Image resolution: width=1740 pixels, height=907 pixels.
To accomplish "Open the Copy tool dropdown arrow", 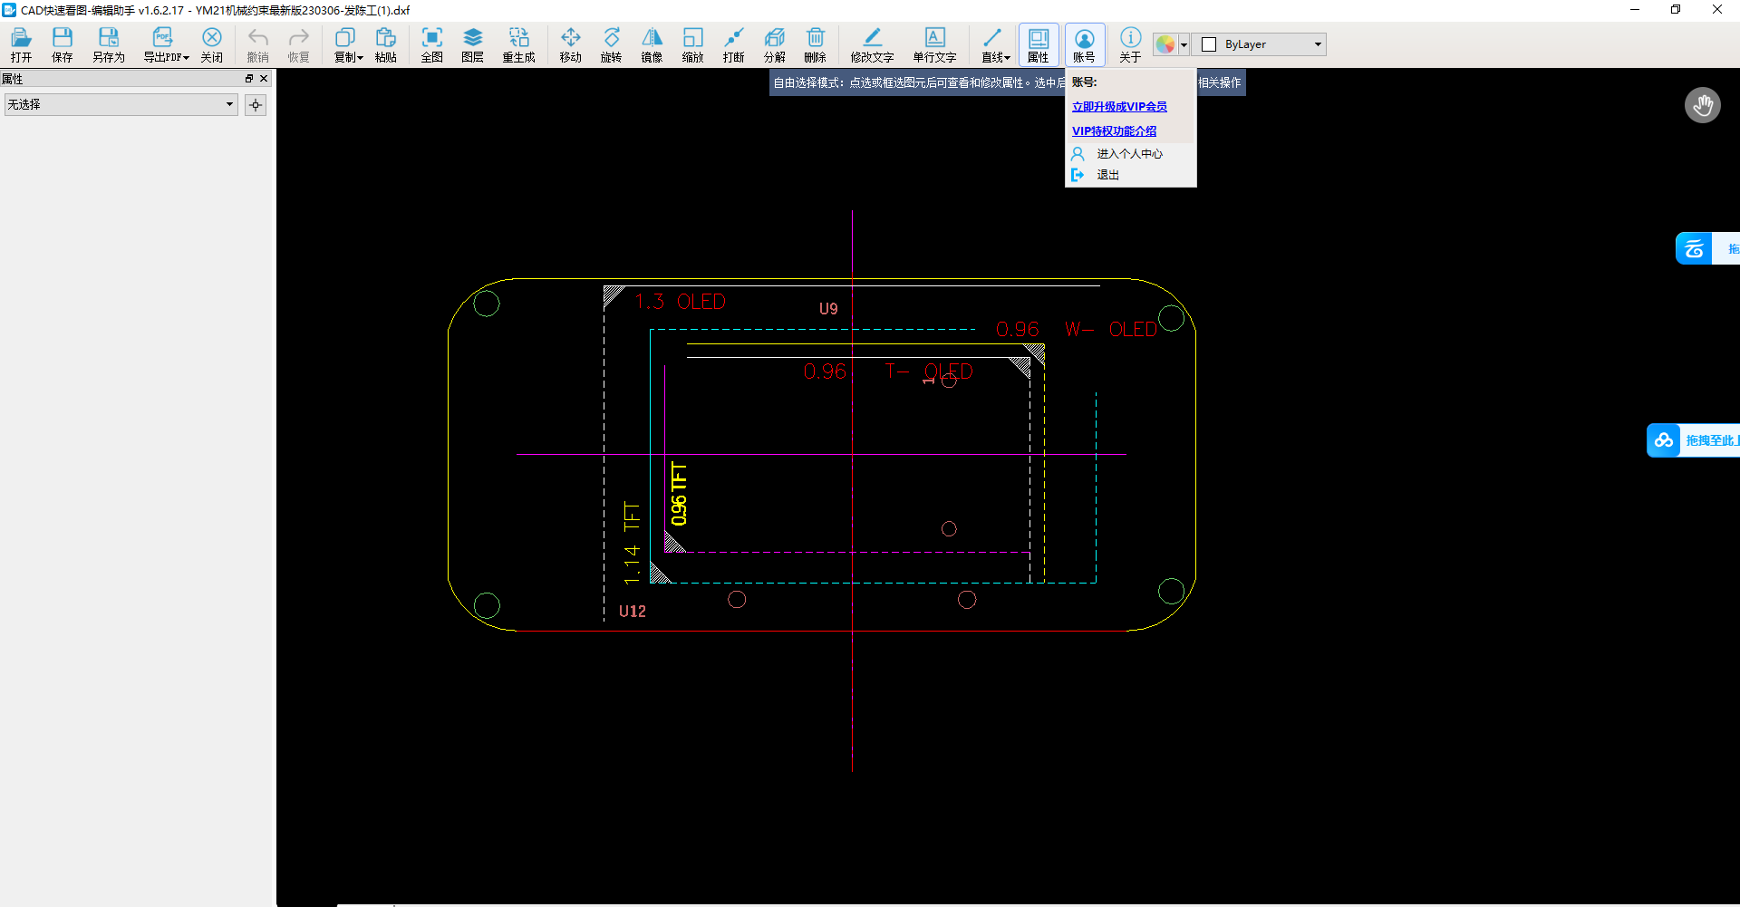I will pyautogui.click(x=360, y=57).
